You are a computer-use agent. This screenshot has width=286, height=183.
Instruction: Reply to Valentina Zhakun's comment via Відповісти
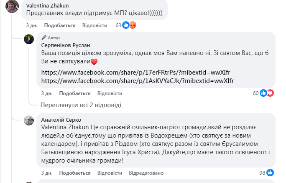click(95, 25)
